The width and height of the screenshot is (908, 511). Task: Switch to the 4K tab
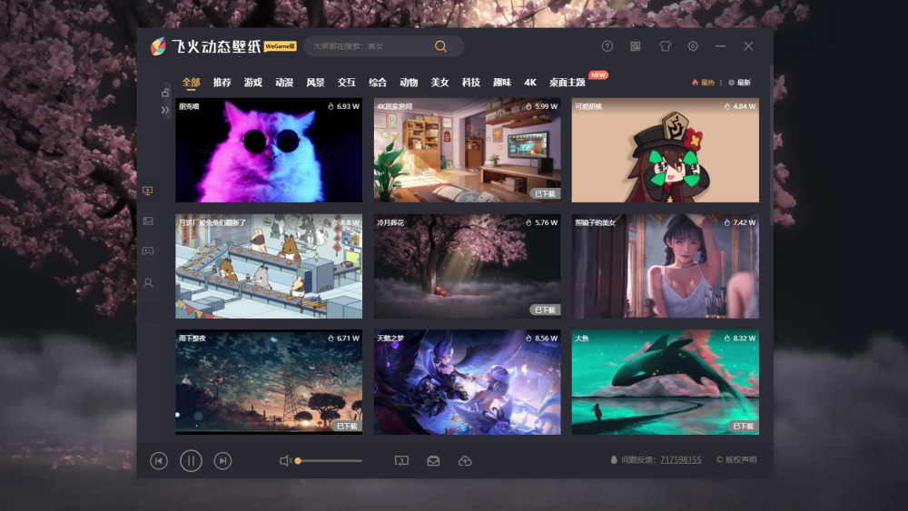tap(530, 83)
